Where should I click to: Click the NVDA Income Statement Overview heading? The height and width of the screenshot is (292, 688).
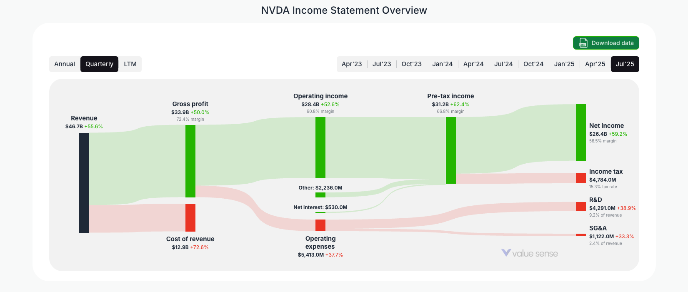click(x=344, y=10)
